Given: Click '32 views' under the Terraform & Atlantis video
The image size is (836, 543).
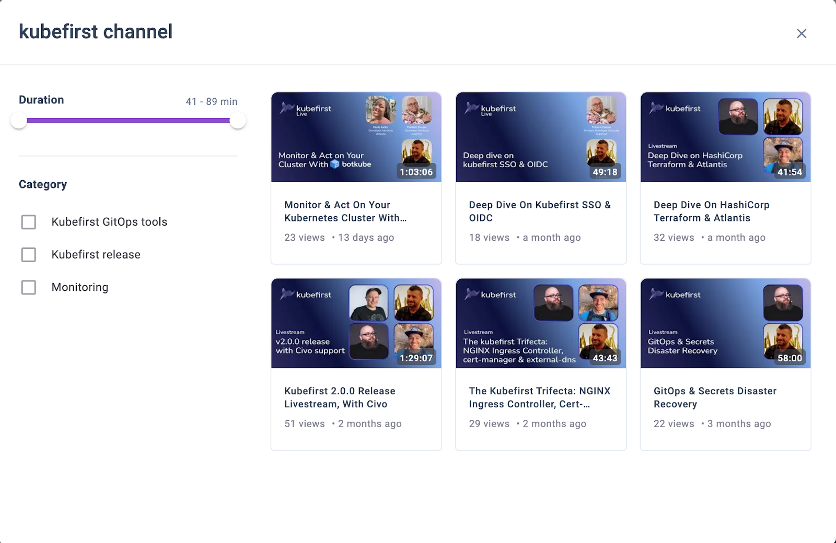Looking at the screenshot, I should coord(674,238).
